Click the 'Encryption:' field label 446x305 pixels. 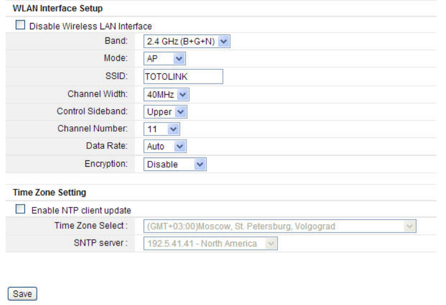point(106,164)
